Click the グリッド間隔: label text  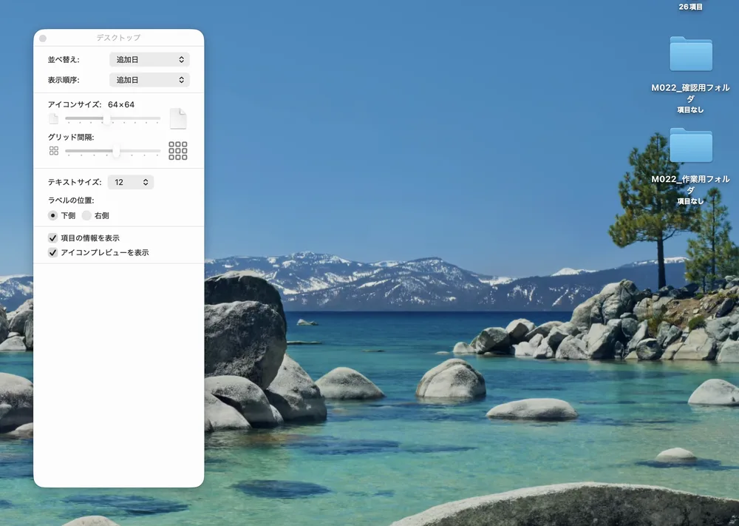(x=71, y=138)
